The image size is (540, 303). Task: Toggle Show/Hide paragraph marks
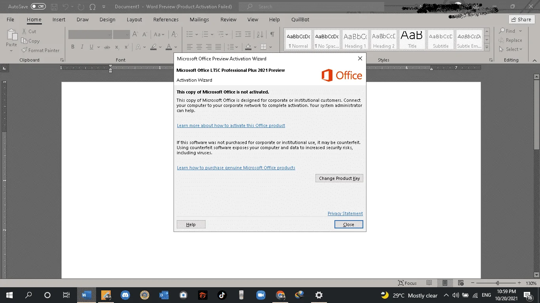point(272,35)
